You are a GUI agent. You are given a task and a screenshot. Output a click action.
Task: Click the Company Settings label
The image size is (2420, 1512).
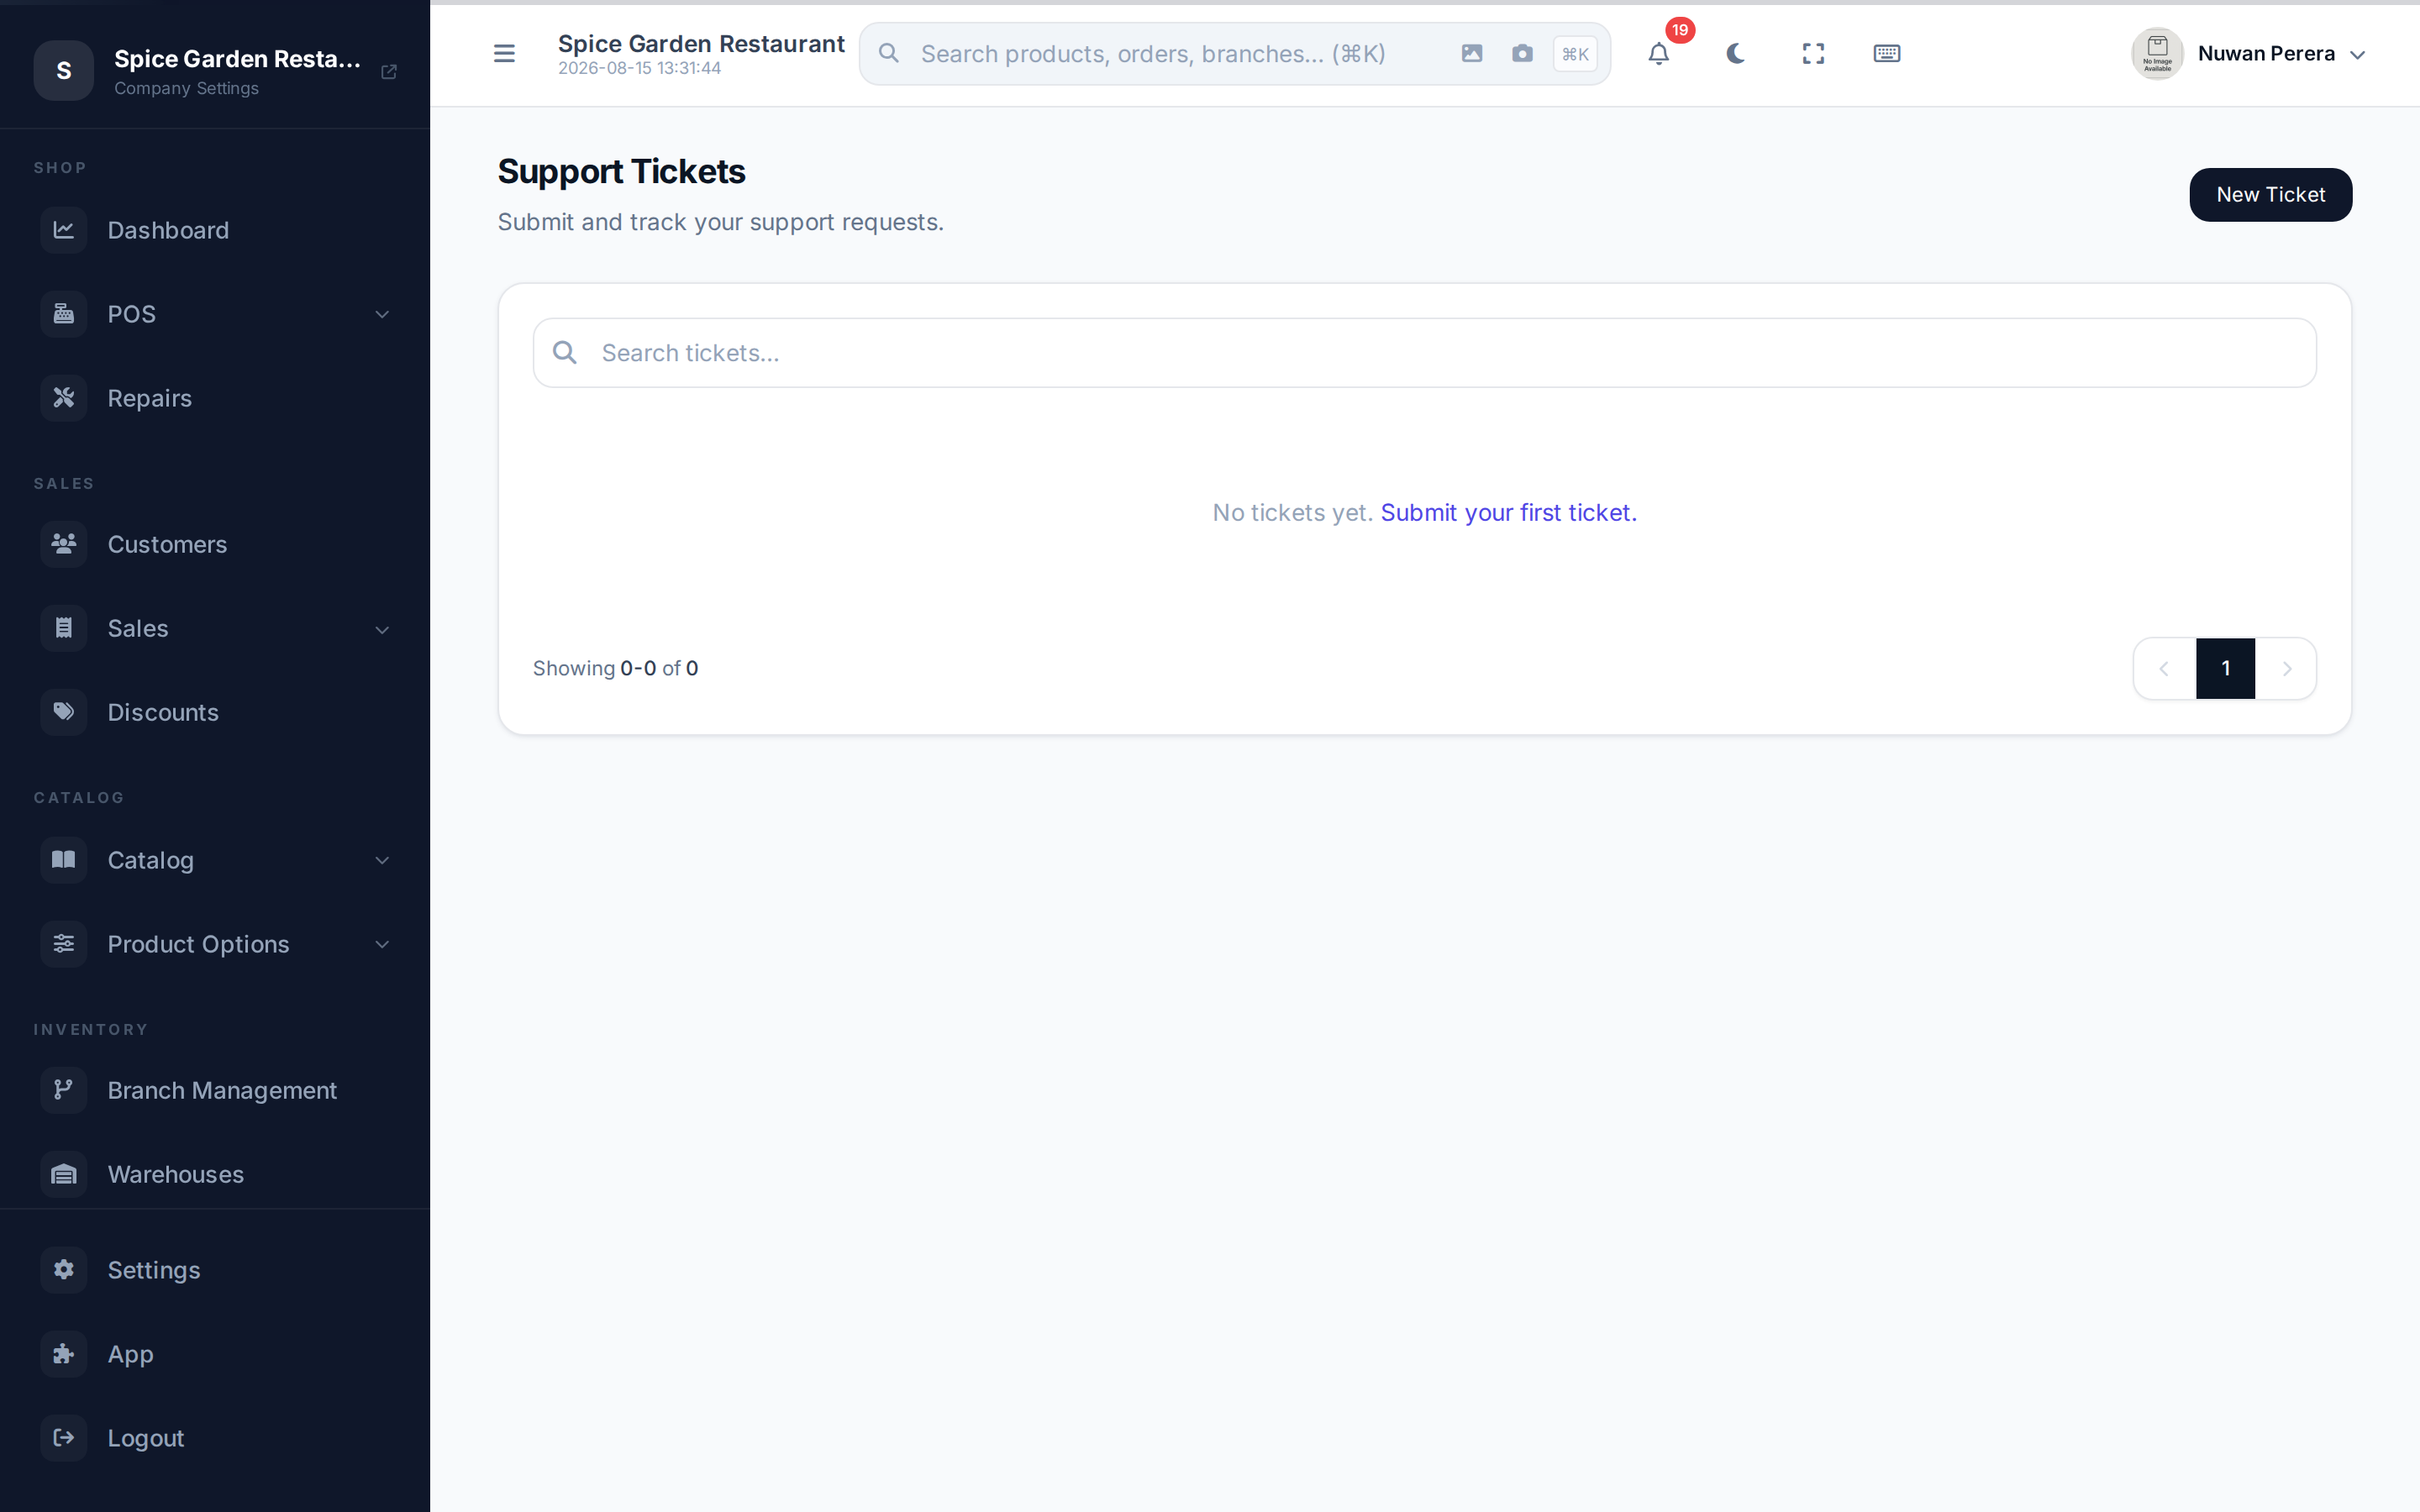coord(186,89)
